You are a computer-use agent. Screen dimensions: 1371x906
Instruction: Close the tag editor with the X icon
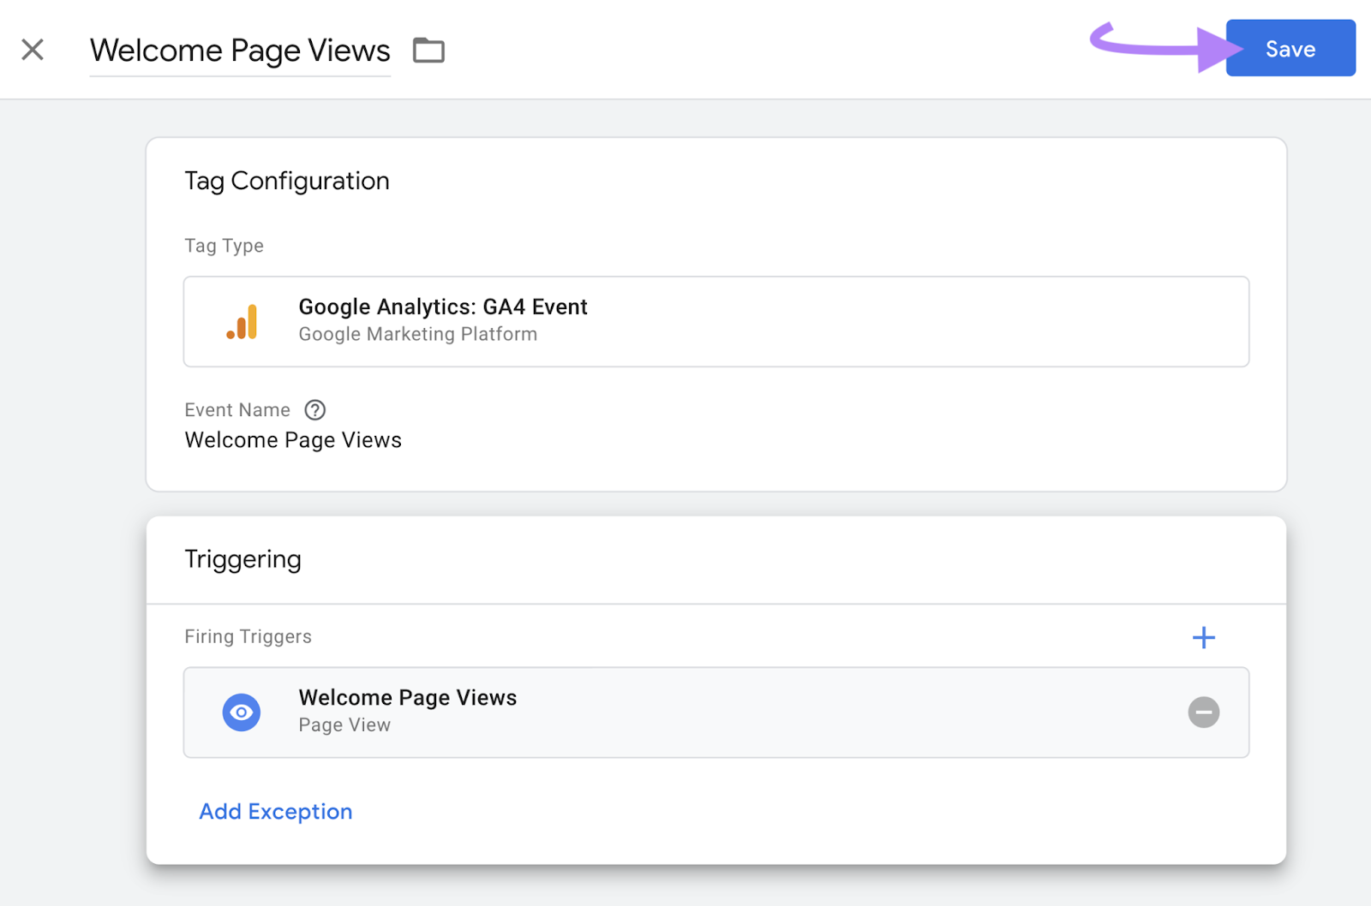coord(33,49)
